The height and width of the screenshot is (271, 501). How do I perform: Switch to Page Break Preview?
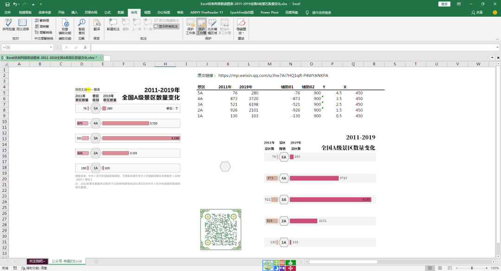pyautogui.click(x=450, y=268)
